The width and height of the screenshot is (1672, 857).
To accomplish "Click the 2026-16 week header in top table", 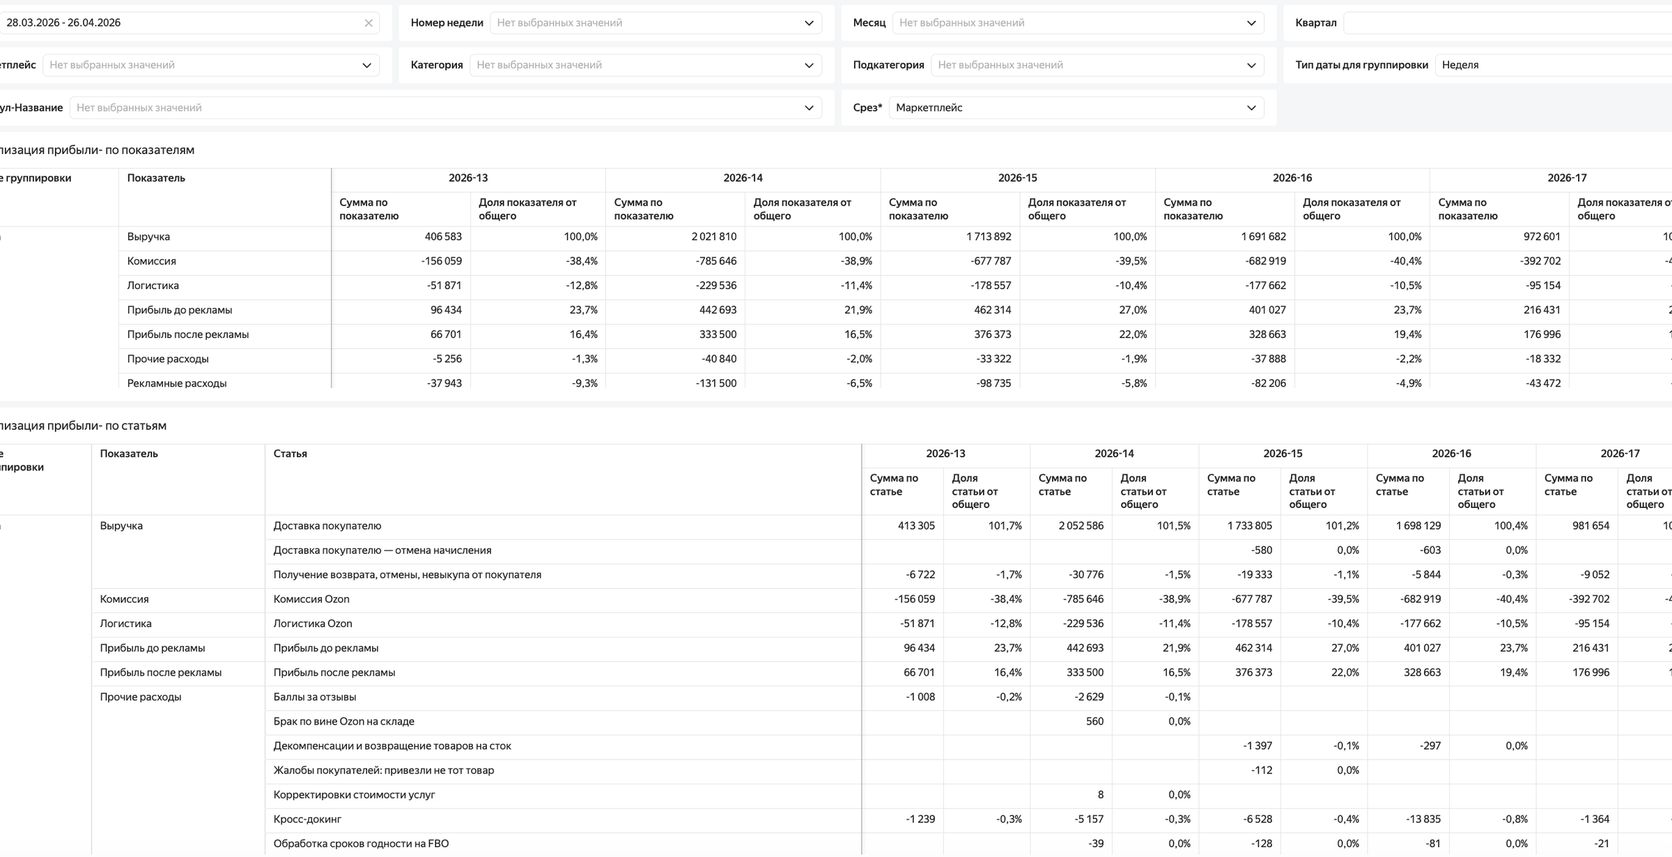I will (x=1292, y=178).
